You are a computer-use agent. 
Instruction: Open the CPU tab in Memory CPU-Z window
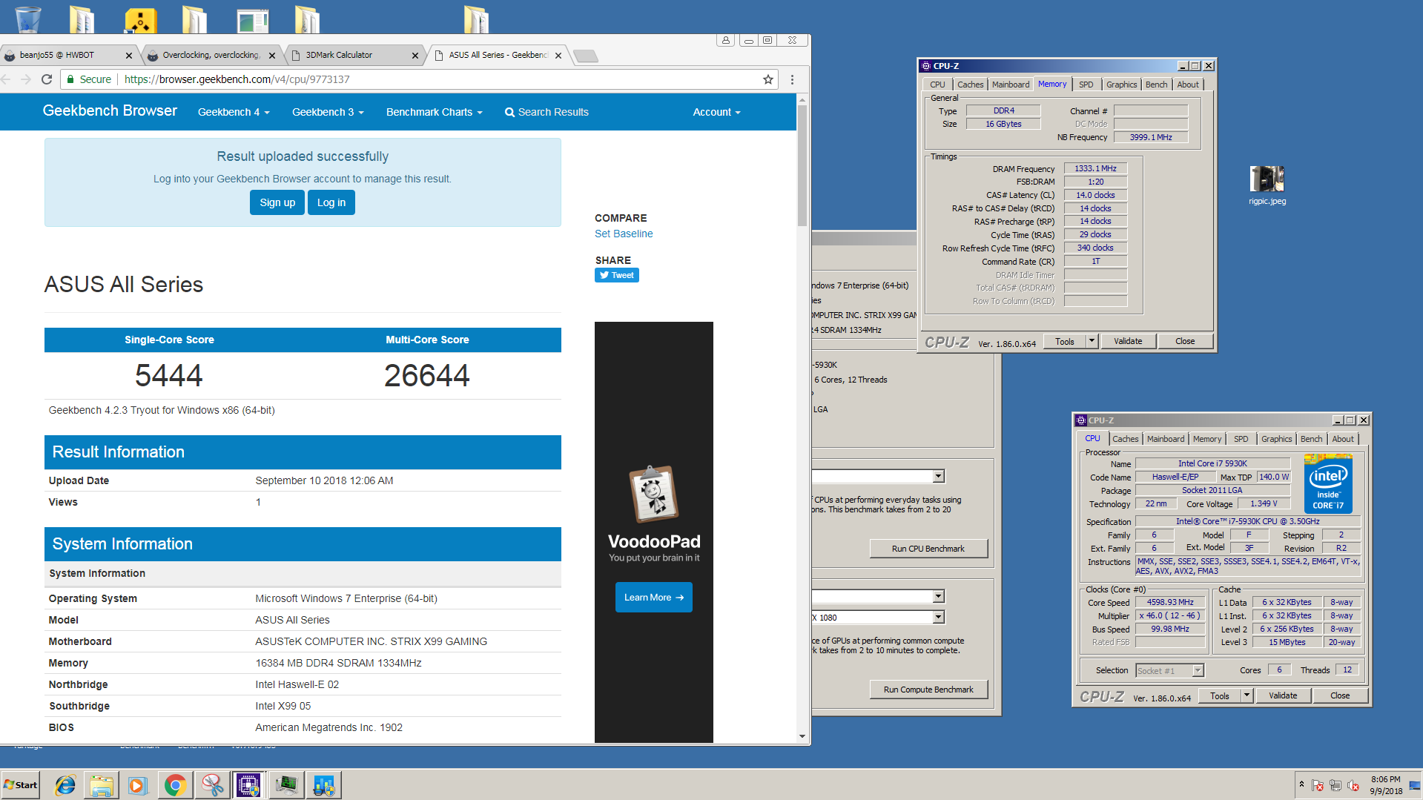937,85
